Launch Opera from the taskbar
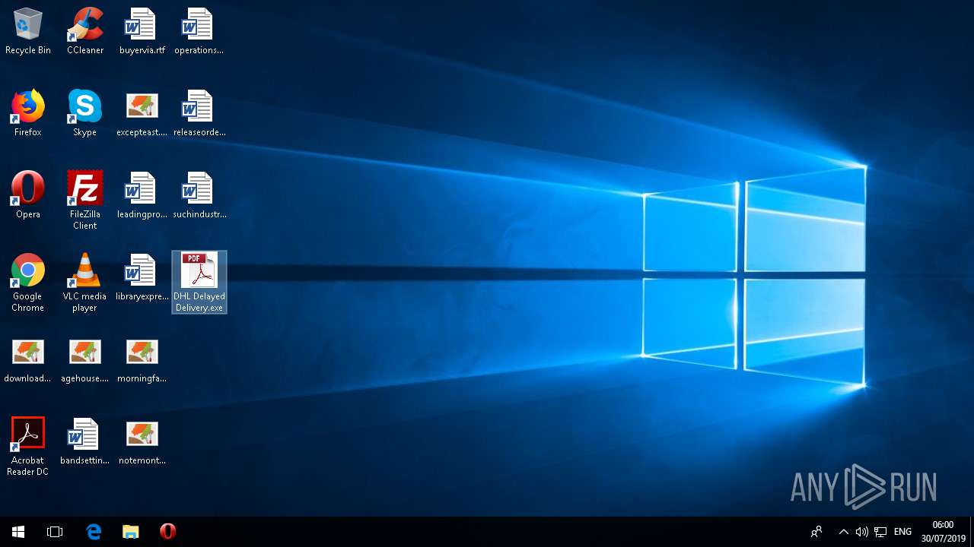This screenshot has height=547, width=974. (168, 532)
